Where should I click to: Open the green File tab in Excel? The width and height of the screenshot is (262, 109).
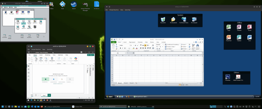tap(113, 42)
